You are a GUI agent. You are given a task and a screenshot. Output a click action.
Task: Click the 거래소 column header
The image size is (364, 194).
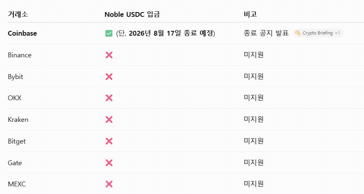18,14
